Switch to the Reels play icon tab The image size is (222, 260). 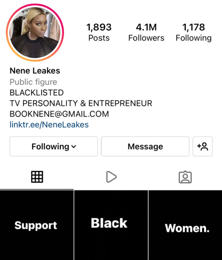click(111, 177)
